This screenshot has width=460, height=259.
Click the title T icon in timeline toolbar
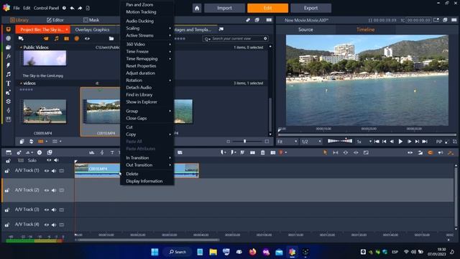click(112, 153)
